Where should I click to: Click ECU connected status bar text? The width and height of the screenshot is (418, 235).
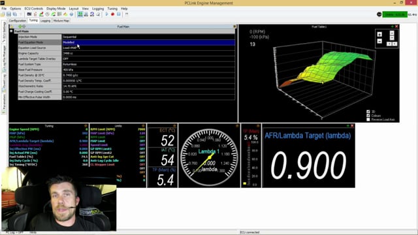click(x=249, y=232)
